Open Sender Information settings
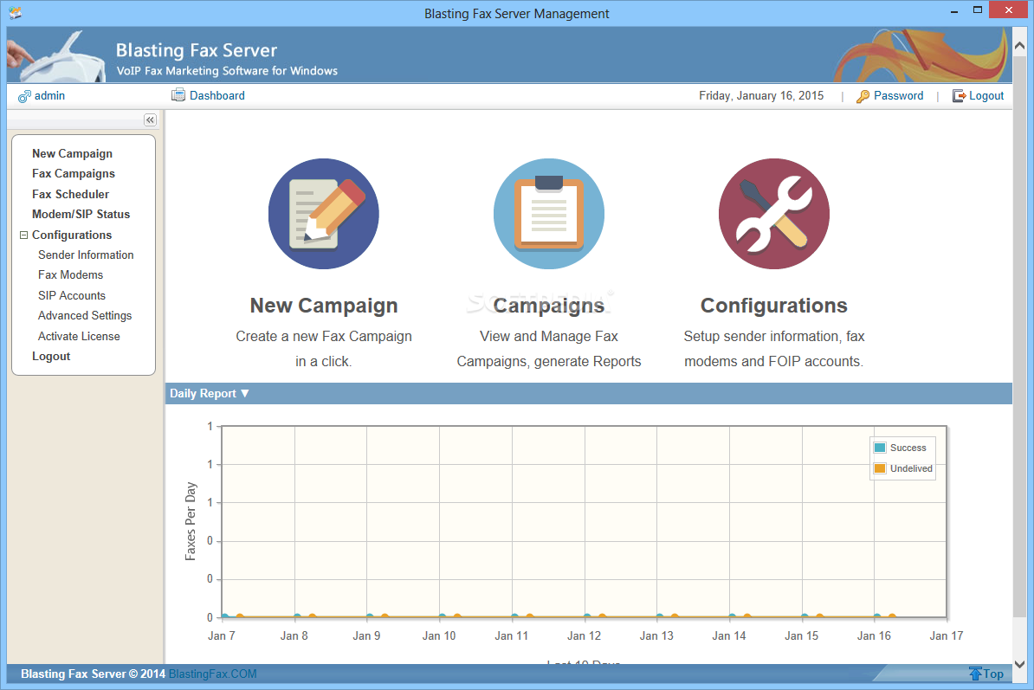This screenshot has width=1034, height=690. (86, 255)
